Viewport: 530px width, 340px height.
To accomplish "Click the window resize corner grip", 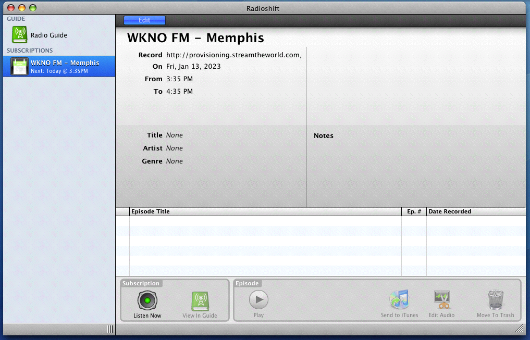I will coord(519,329).
